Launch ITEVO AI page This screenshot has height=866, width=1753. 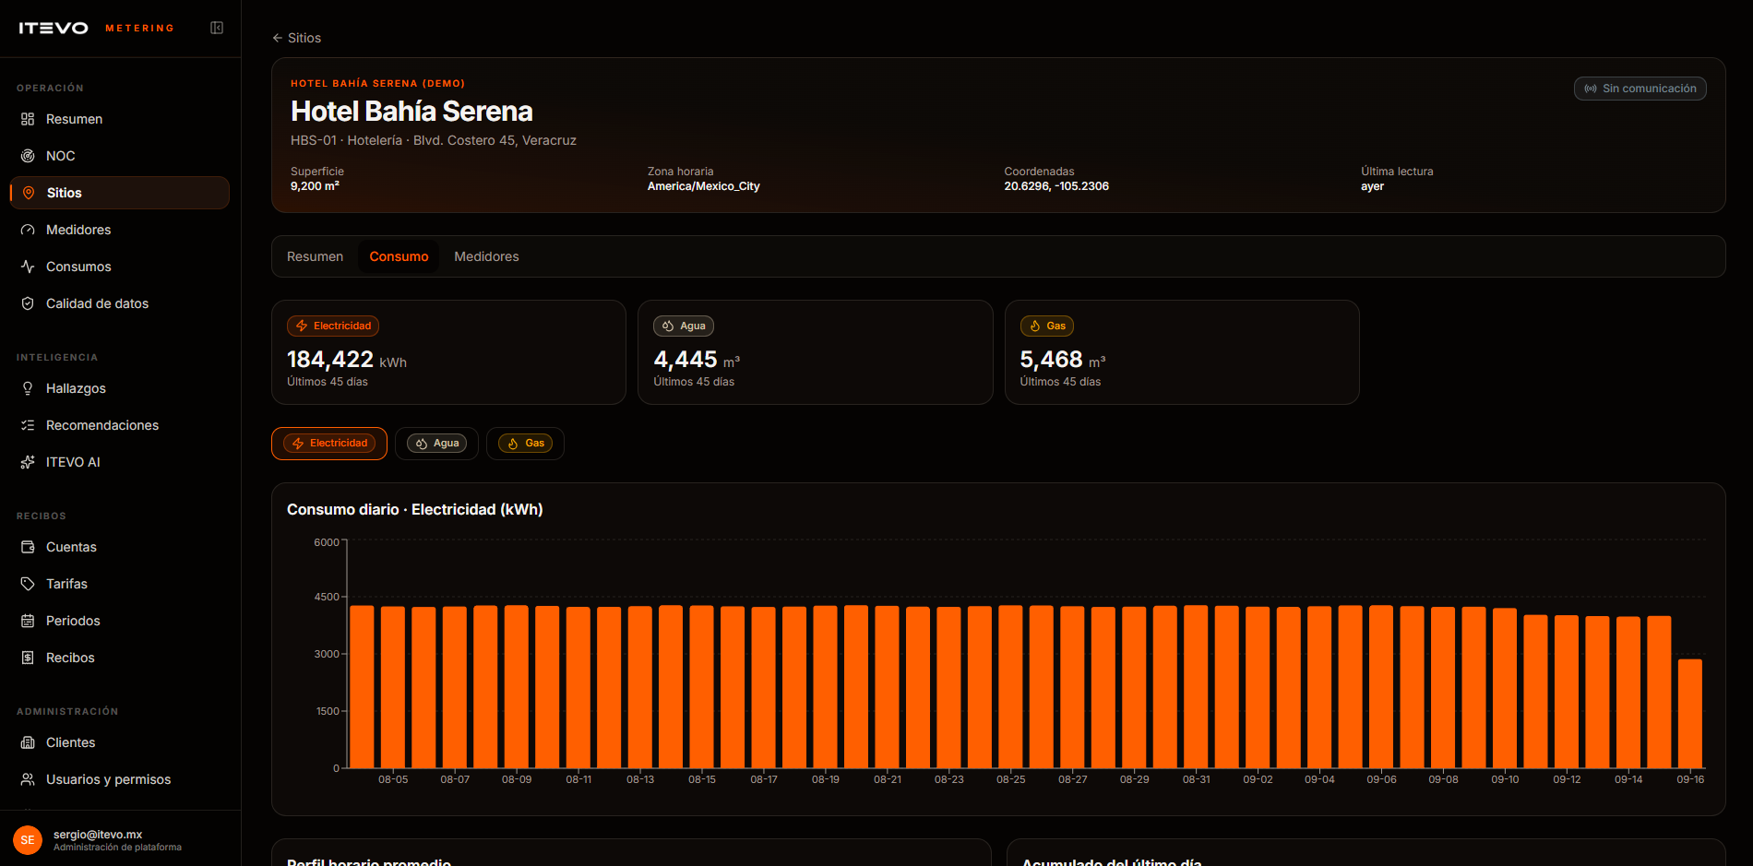(120, 462)
